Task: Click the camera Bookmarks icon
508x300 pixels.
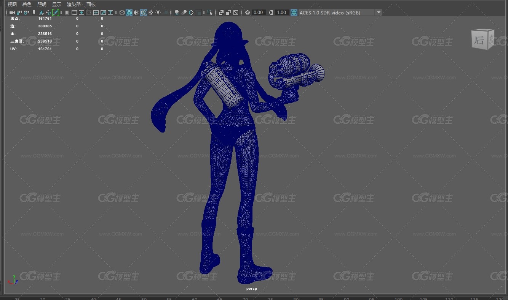Action: pyautogui.click(x=34, y=13)
